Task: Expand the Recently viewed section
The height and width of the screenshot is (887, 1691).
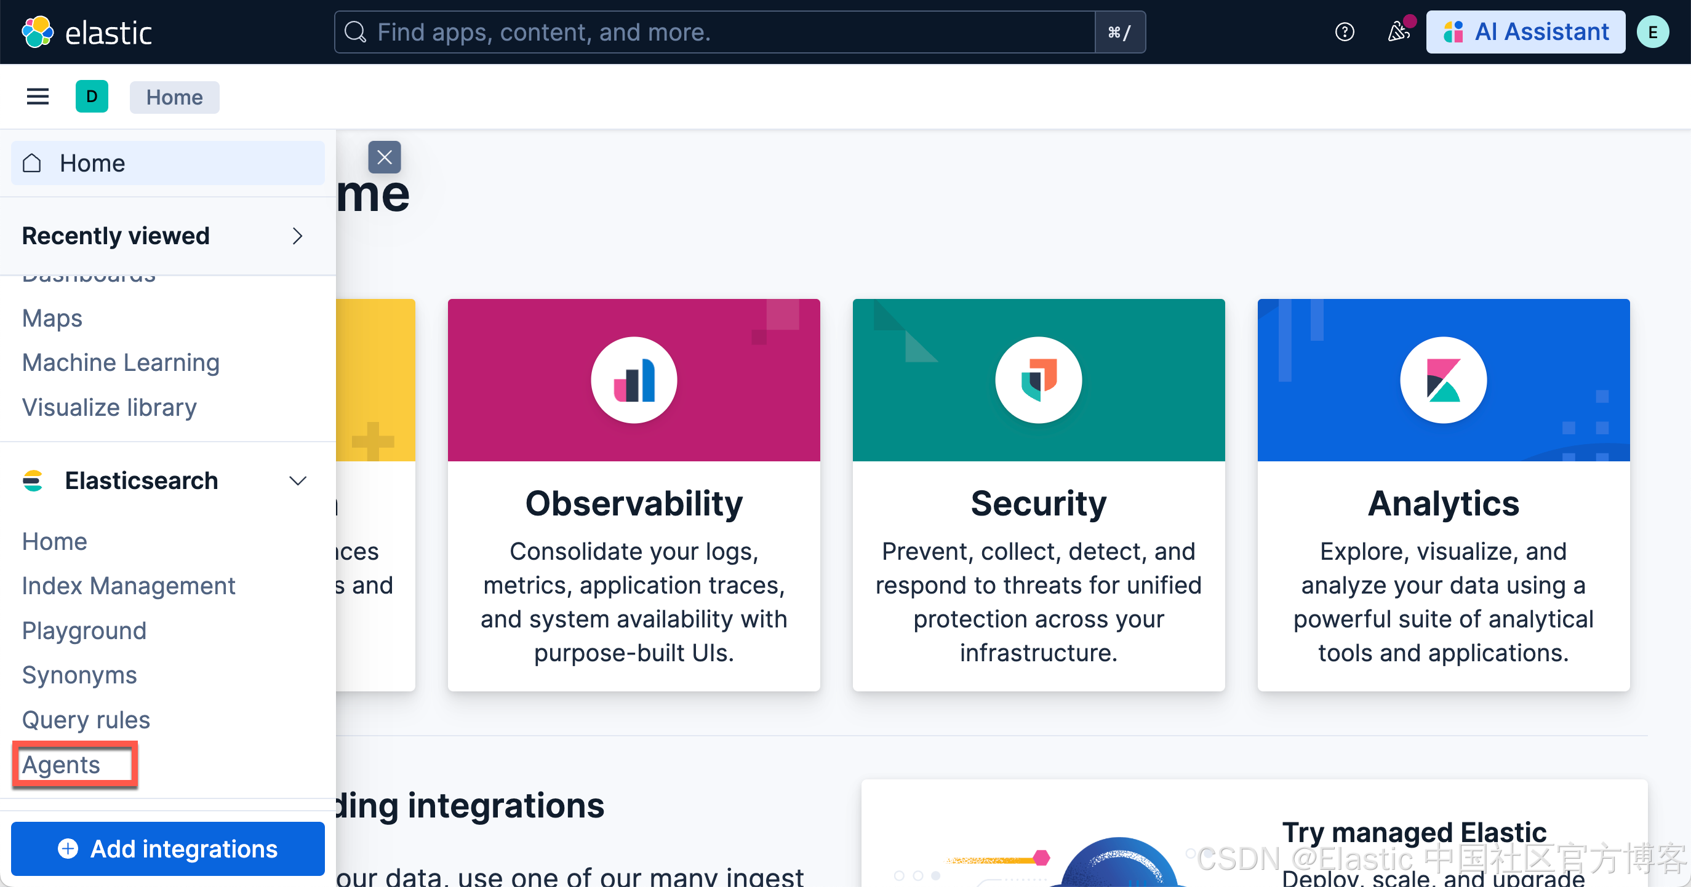Action: coord(297,236)
